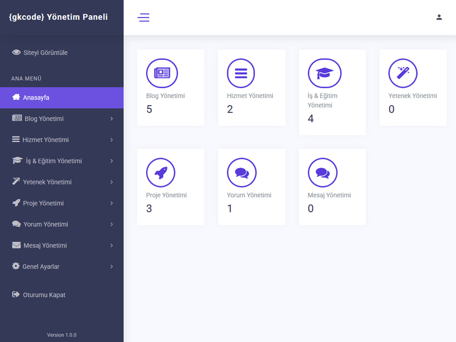This screenshot has width=456, height=342.
Task: Open Genel Ayarlar sidebar menu label
Action: (41, 267)
